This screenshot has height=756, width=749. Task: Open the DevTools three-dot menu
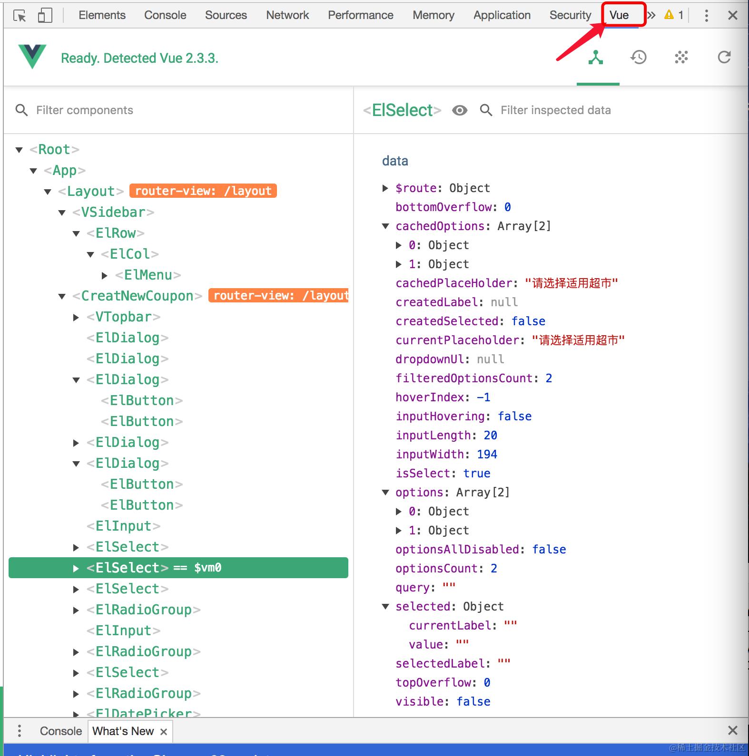click(707, 16)
